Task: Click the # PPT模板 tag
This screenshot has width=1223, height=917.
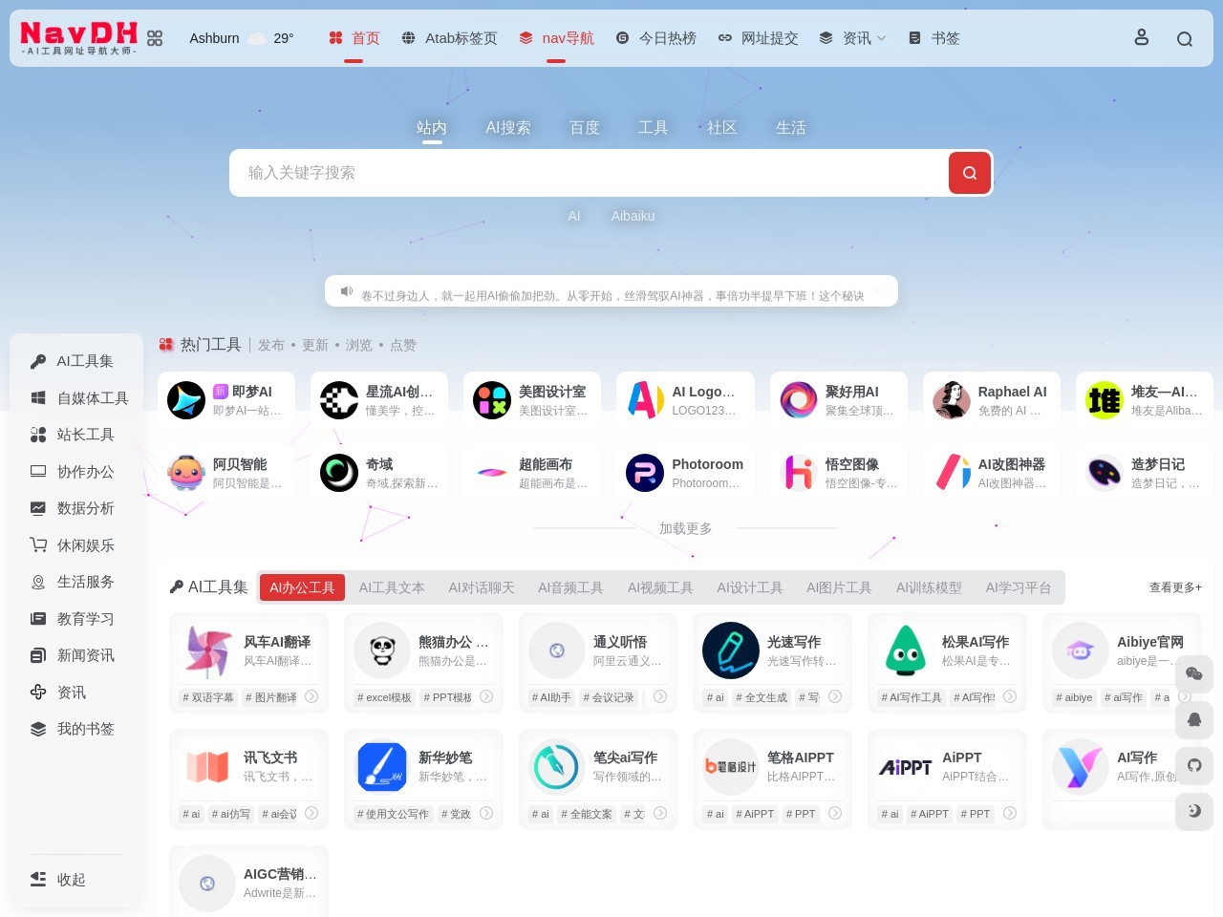Action: tap(448, 697)
